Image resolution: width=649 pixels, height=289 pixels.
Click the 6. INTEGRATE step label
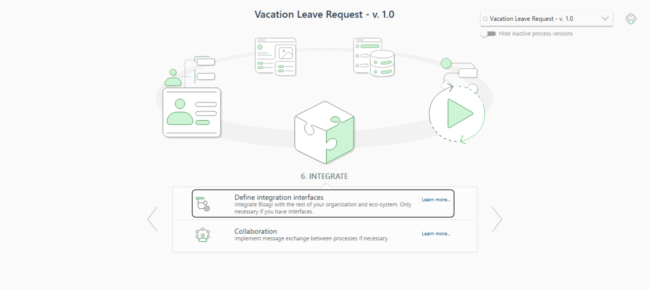coord(324,176)
